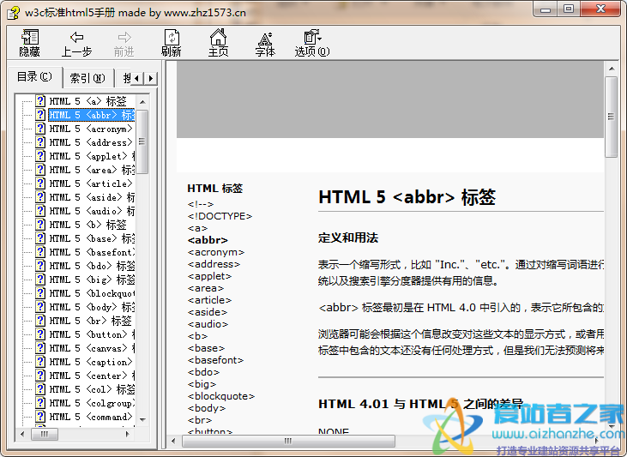Select the HTML 5 <center> tree entry

[x=92, y=376]
